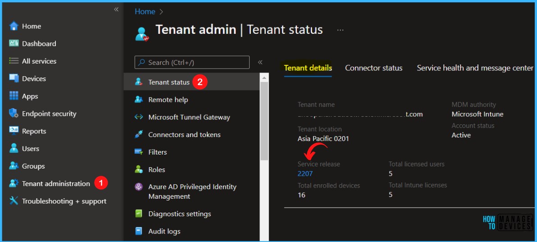Click the Remote help icon
537x242 pixels.
pyautogui.click(x=139, y=100)
